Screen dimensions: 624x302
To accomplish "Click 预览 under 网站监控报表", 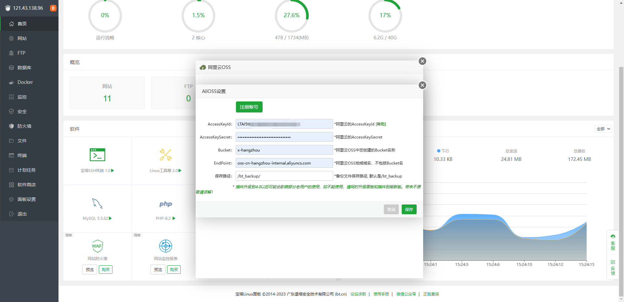I will point(158,269).
